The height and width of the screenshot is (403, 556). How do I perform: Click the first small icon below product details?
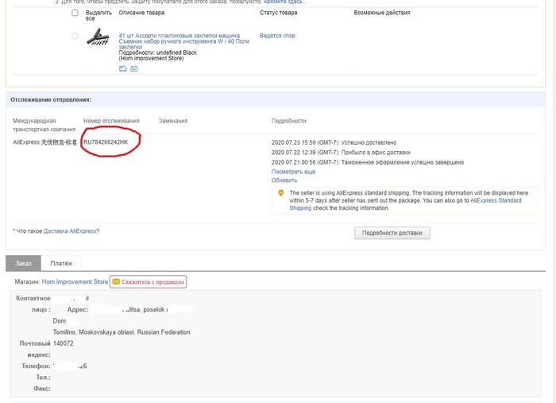point(123,69)
